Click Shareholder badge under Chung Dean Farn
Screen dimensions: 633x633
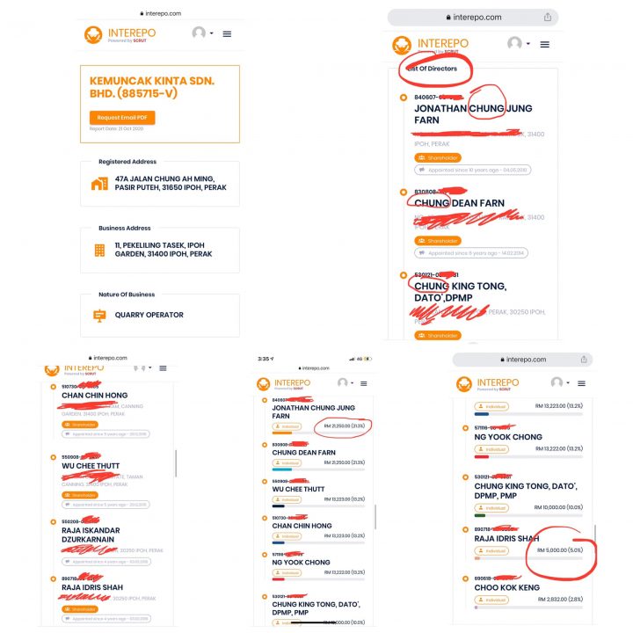pyautogui.click(x=438, y=241)
